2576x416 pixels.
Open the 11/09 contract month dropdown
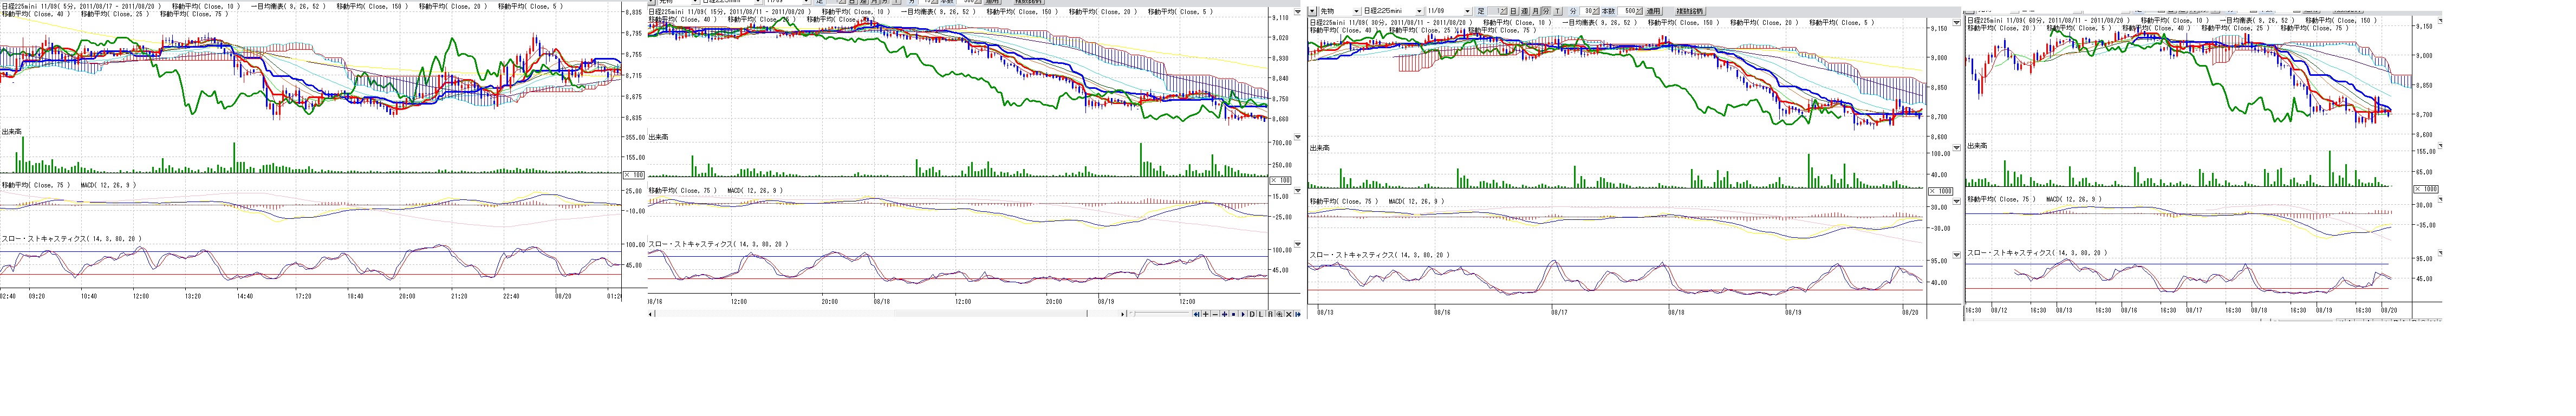pos(1468,11)
